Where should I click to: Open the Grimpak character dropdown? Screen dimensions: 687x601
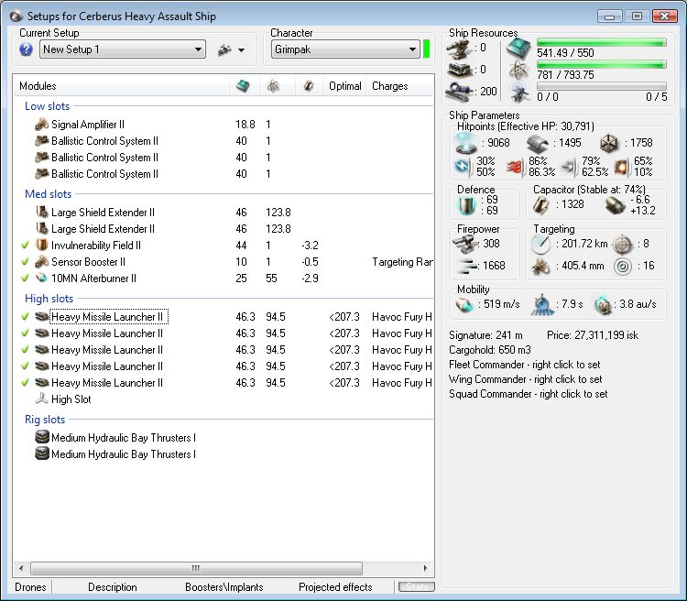[345, 49]
